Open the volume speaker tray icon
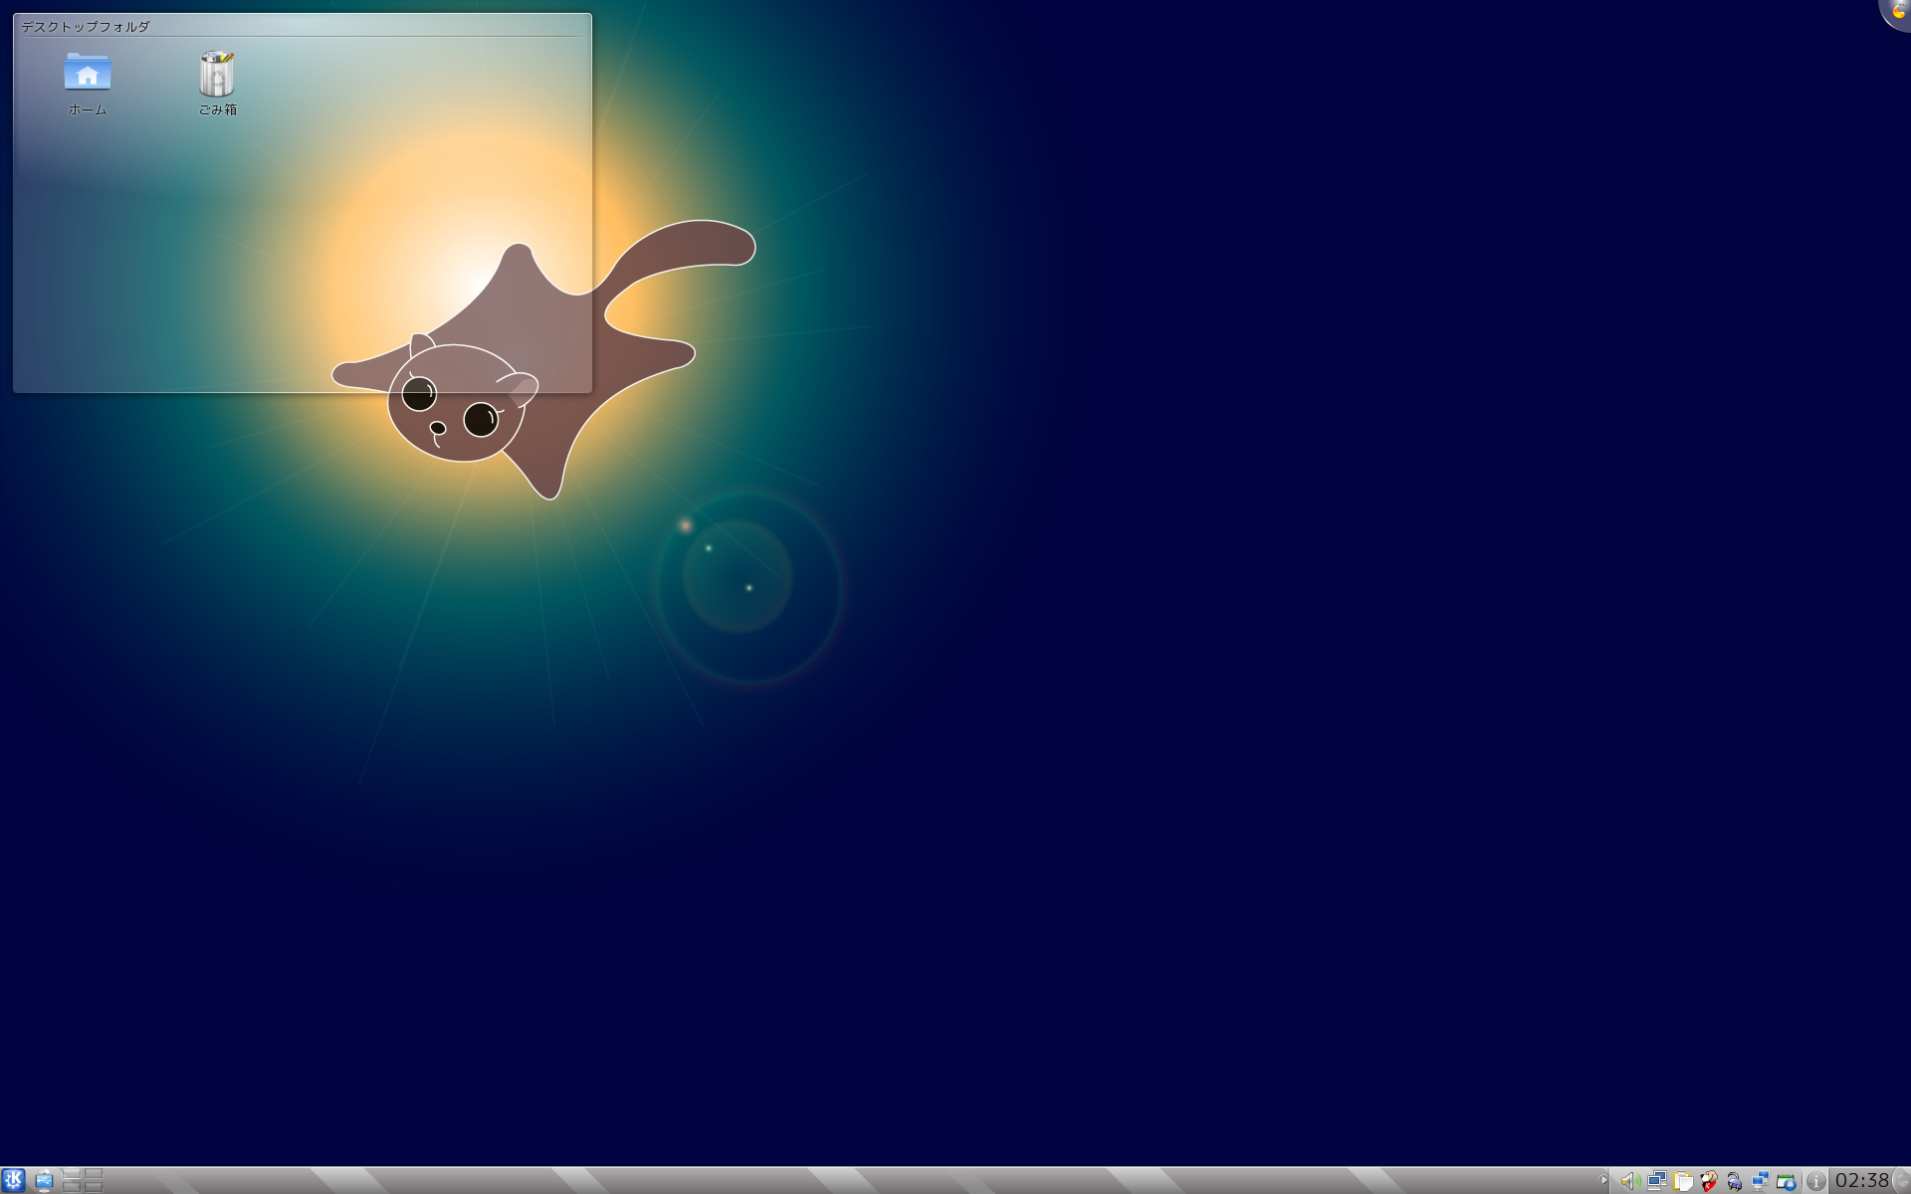 1630,1181
